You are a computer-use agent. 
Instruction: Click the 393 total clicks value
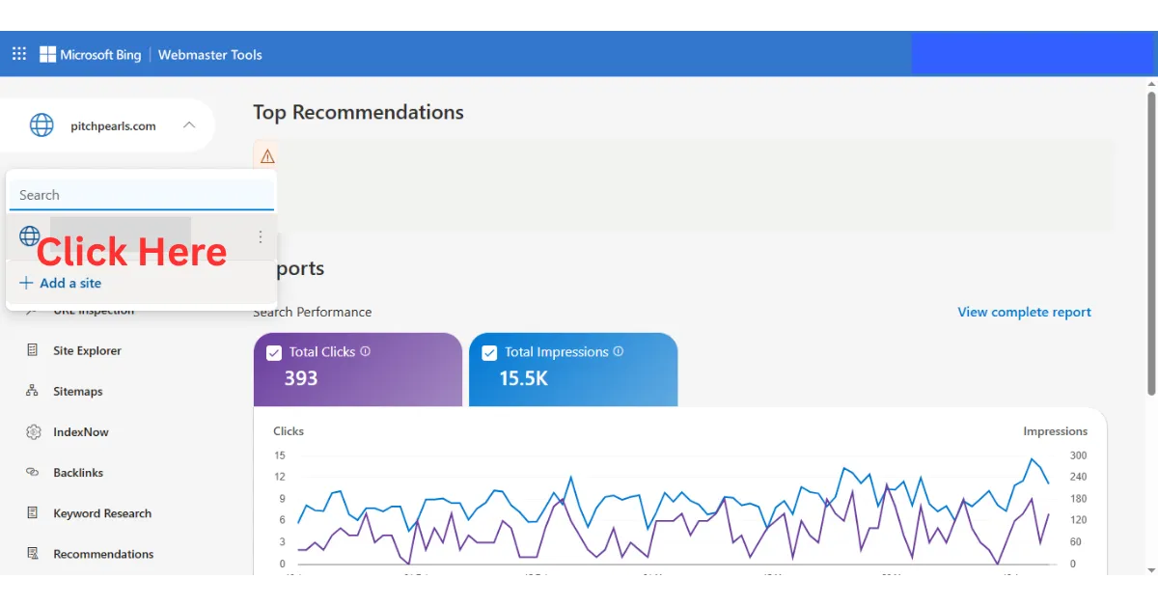(x=301, y=378)
